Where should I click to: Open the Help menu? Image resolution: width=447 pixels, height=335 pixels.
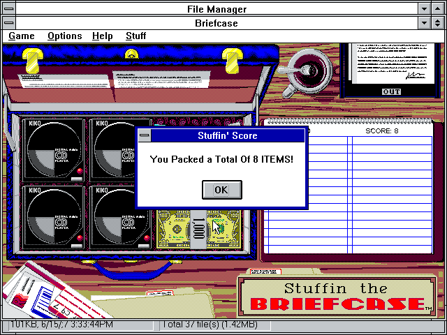[x=103, y=36]
